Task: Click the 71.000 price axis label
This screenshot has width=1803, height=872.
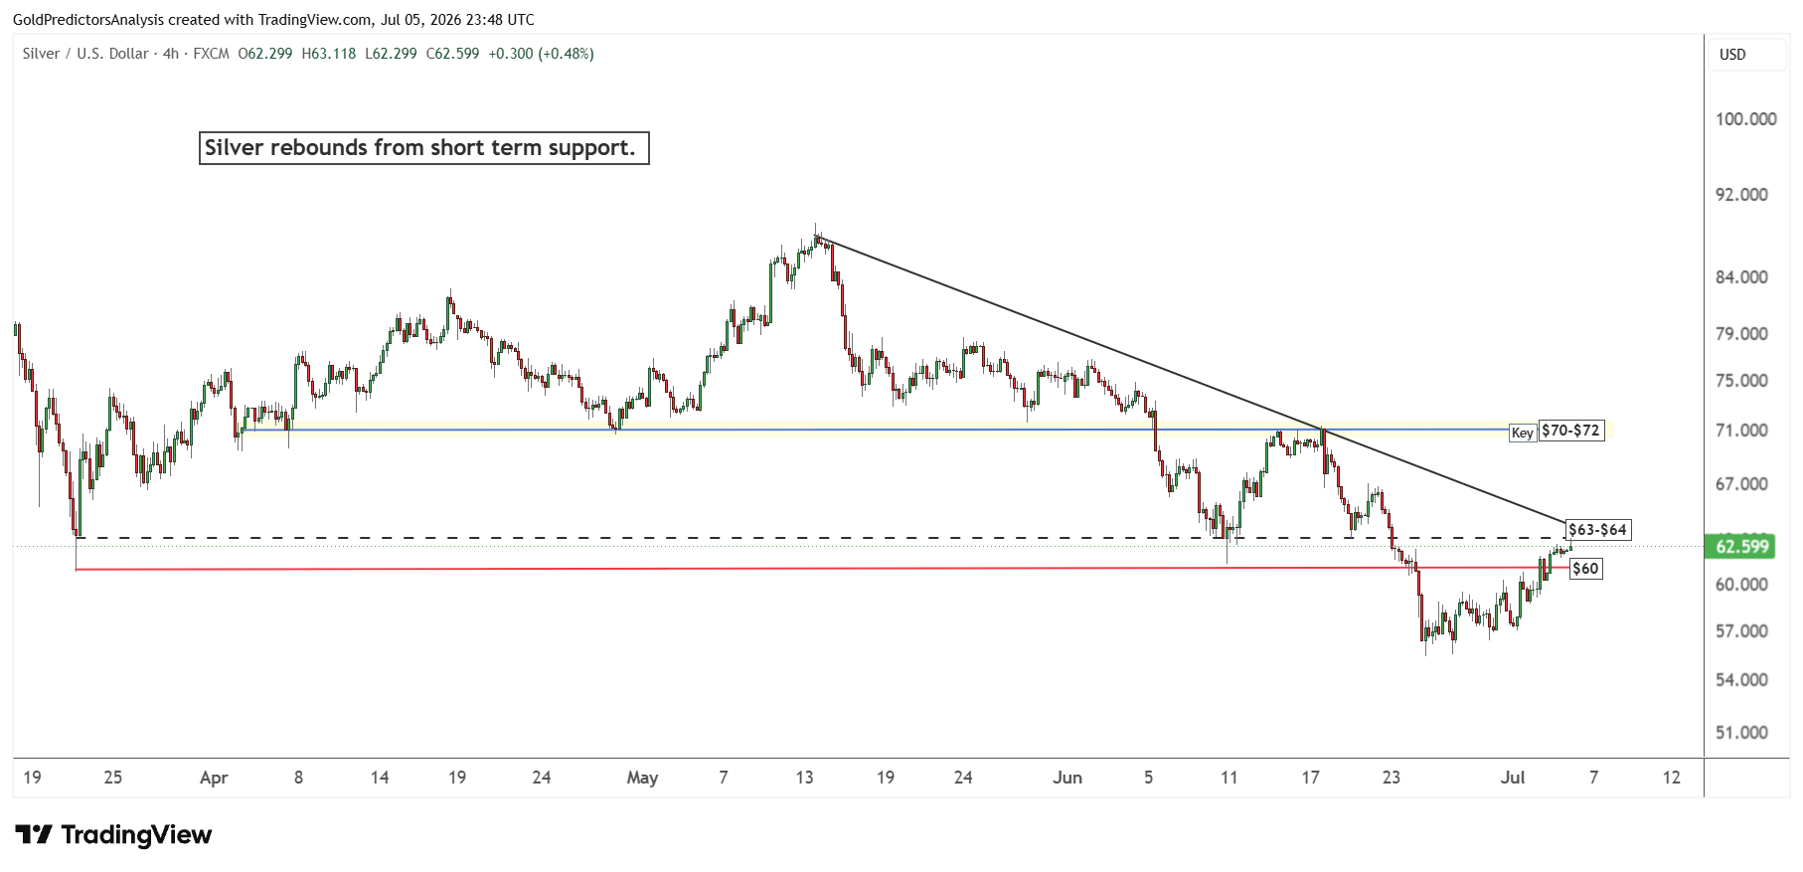Action: coord(1741,431)
